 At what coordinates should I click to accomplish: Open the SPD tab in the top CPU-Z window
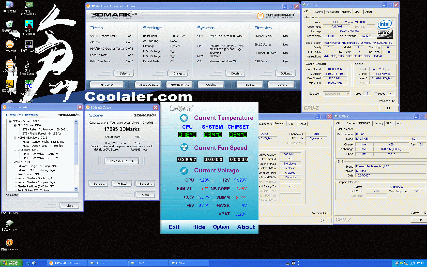357,12
